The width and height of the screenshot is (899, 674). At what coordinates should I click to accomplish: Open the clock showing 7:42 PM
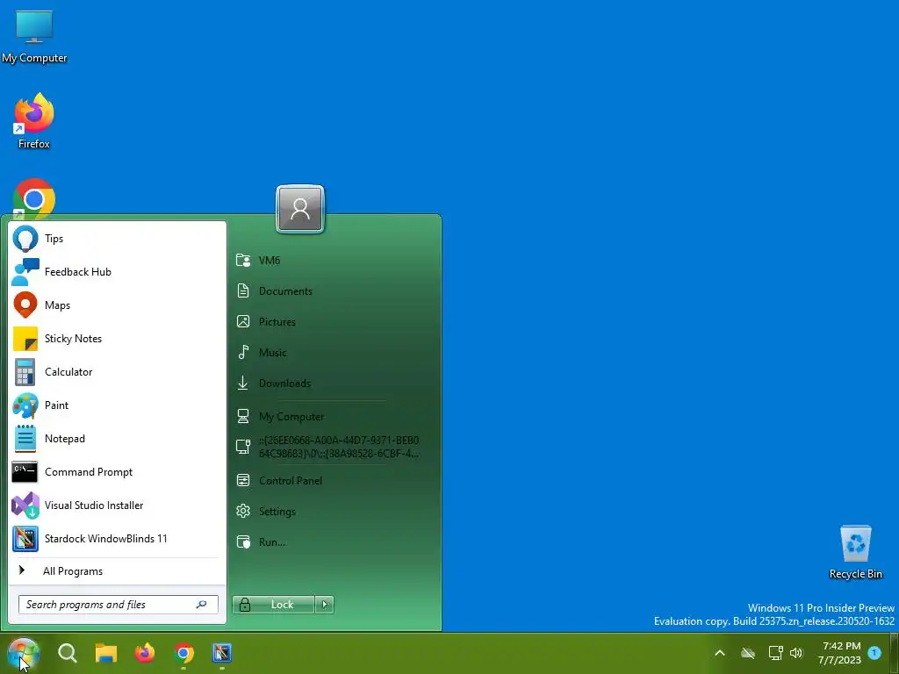click(x=840, y=653)
